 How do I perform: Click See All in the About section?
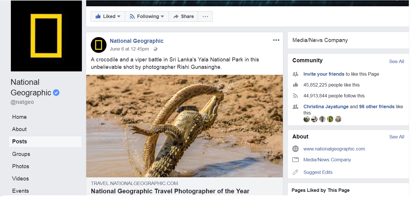click(397, 137)
